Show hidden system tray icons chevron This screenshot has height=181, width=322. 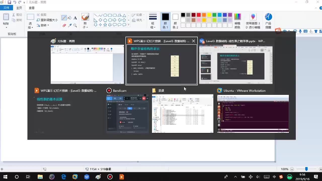(235, 177)
